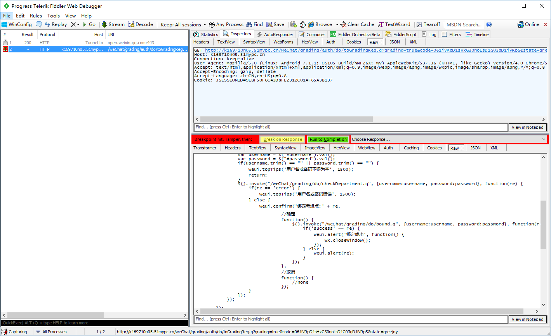Select the request SyntaxView tab
The height and width of the screenshot is (336, 551).
254,42
